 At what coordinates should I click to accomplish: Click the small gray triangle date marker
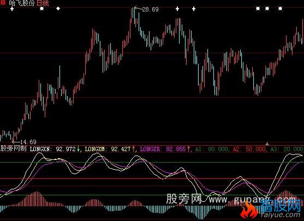pos(267,144)
